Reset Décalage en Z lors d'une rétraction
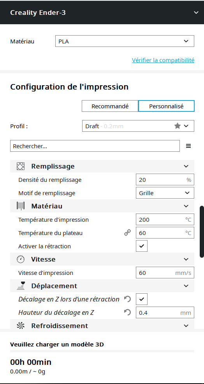This screenshot has height=384, width=204. pyautogui.click(x=127, y=299)
